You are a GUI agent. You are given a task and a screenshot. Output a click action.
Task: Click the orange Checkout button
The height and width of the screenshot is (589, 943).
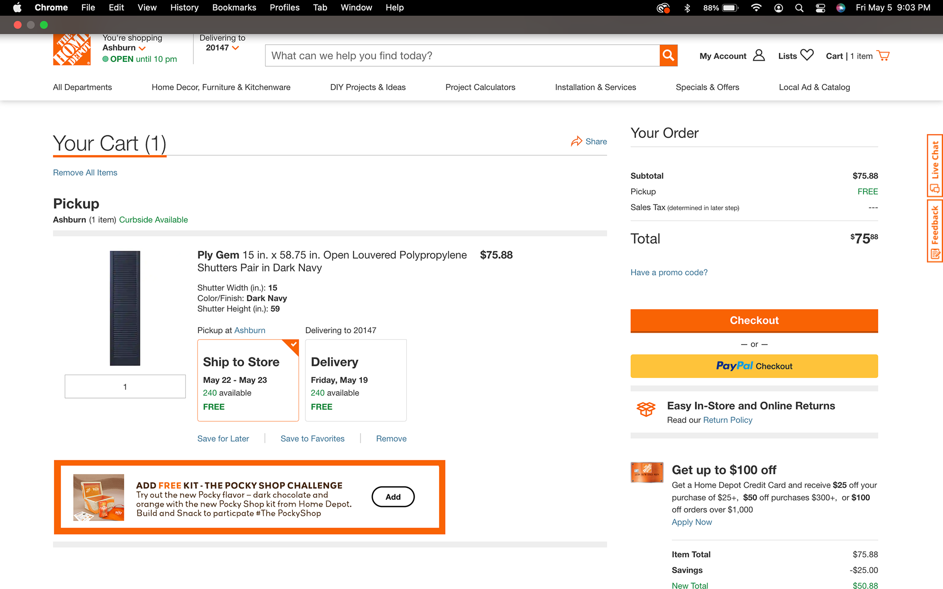click(753, 321)
